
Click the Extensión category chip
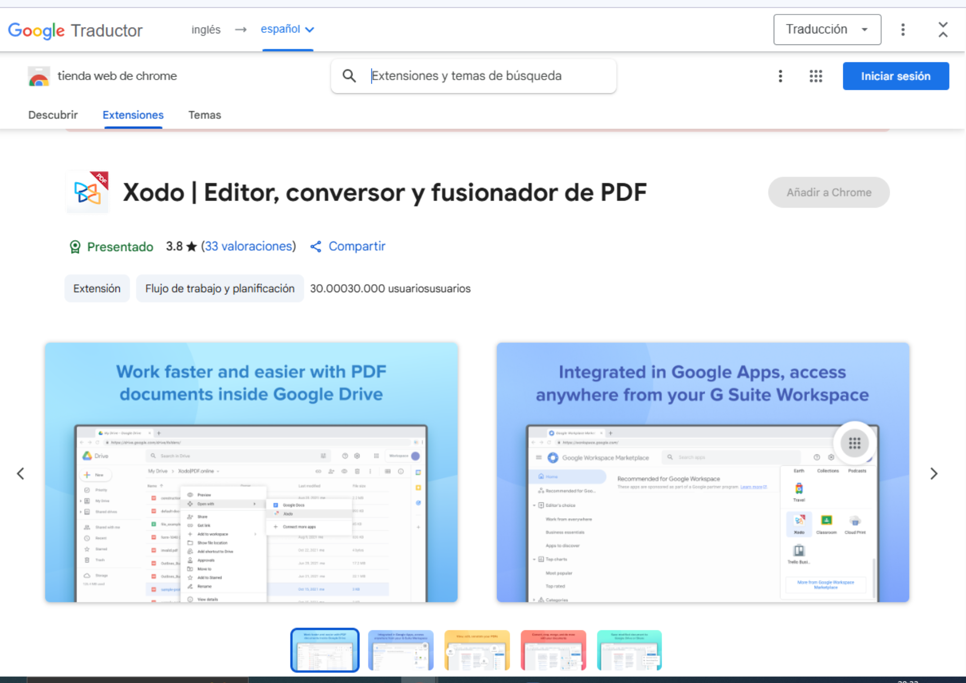97,288
